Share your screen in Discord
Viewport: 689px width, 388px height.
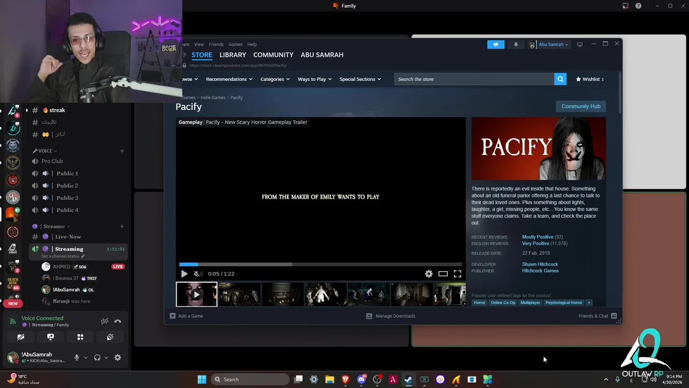pos(51,337)
